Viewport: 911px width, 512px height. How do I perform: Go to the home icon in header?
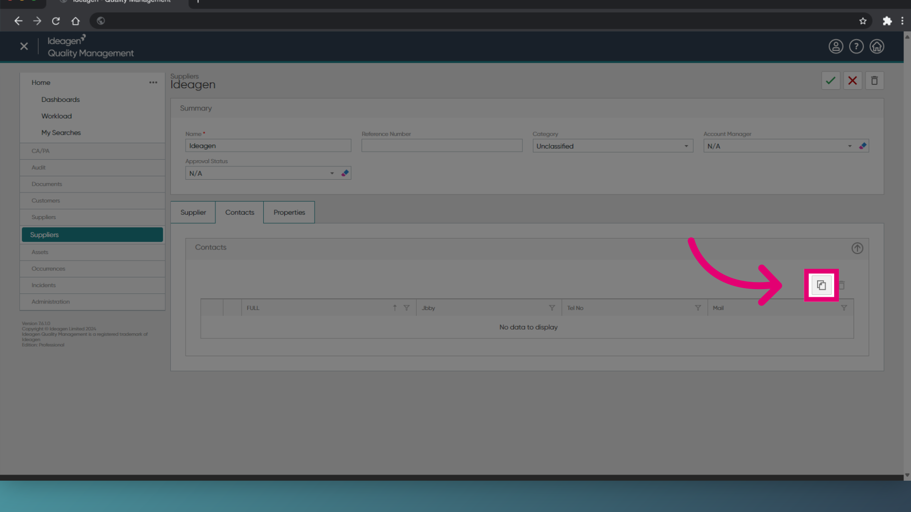877,46
